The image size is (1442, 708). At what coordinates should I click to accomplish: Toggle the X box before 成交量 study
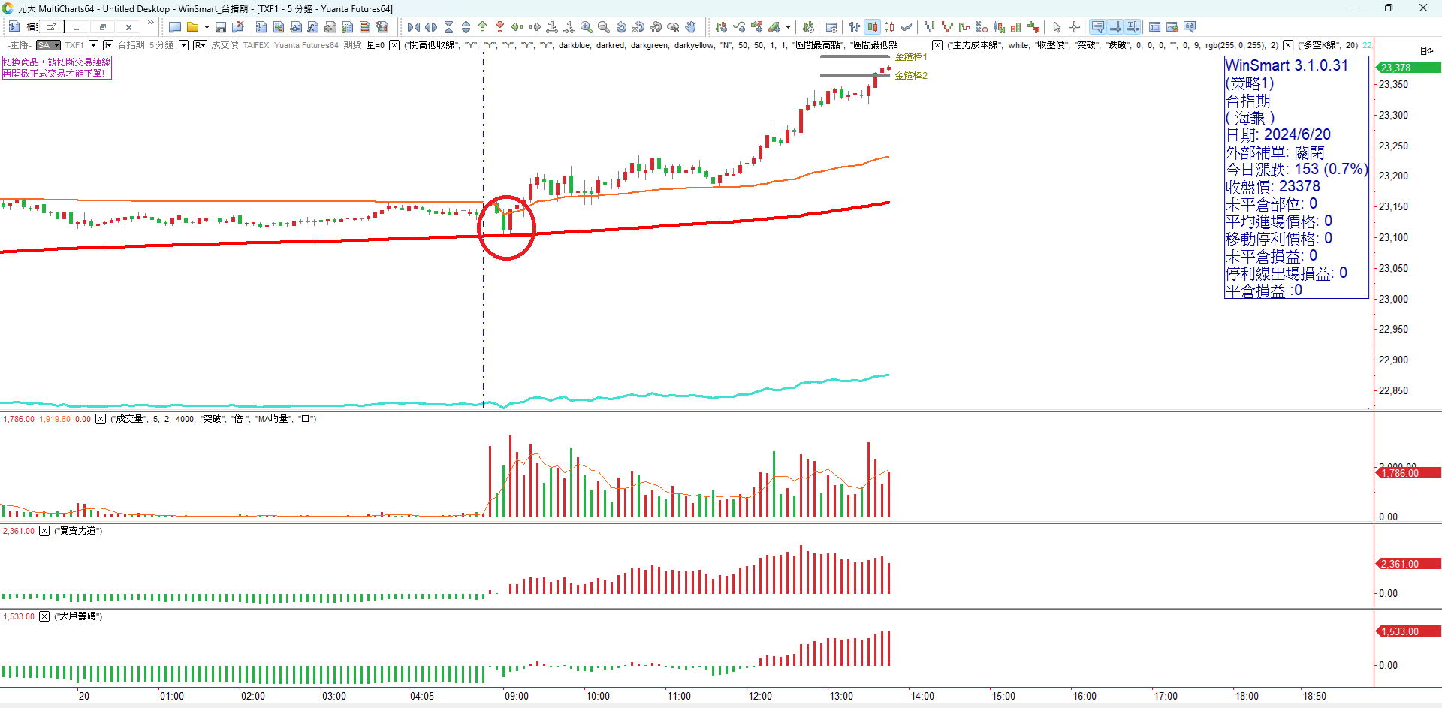[x=101, y=419]
